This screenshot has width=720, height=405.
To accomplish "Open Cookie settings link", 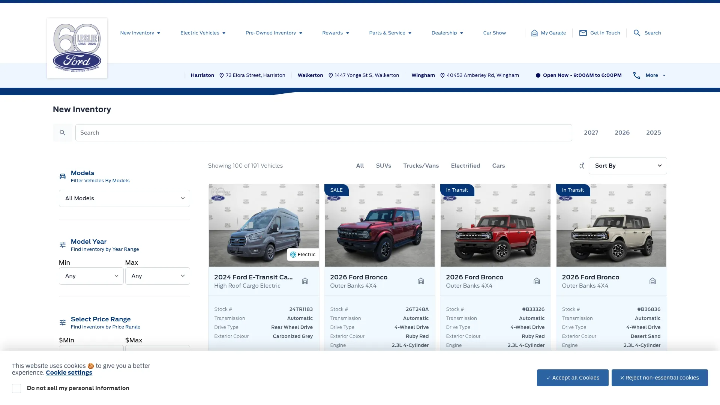I will pos(69,373).
